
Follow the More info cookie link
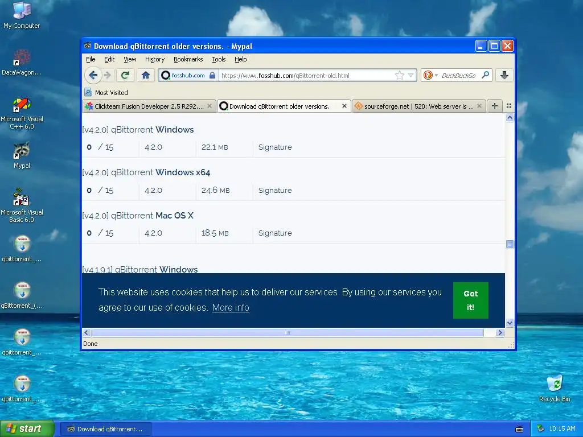[231, 308]
